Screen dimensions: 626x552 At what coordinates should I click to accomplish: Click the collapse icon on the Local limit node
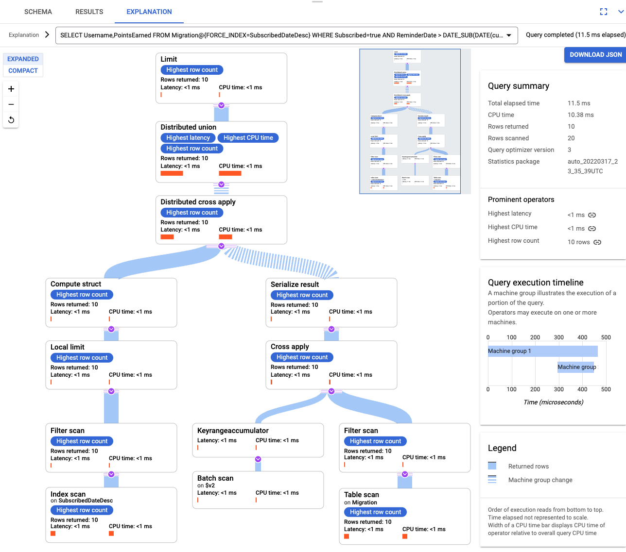tap(111, 391)
